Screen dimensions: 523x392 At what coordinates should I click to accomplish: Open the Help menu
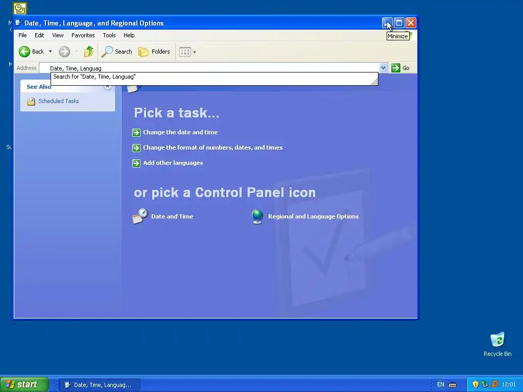129,35
